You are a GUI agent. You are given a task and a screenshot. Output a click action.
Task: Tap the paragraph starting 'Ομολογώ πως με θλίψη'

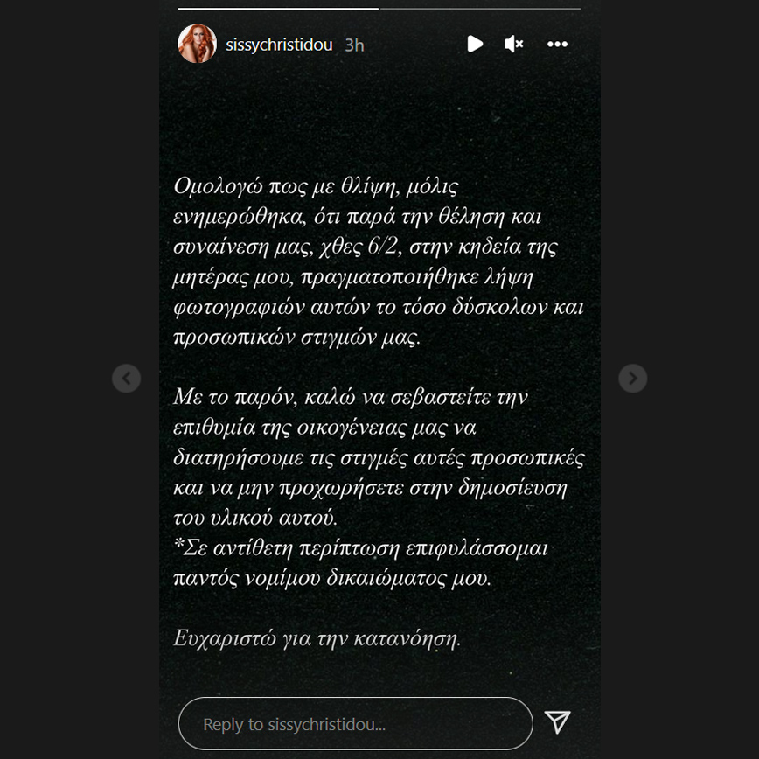[379, 261]
